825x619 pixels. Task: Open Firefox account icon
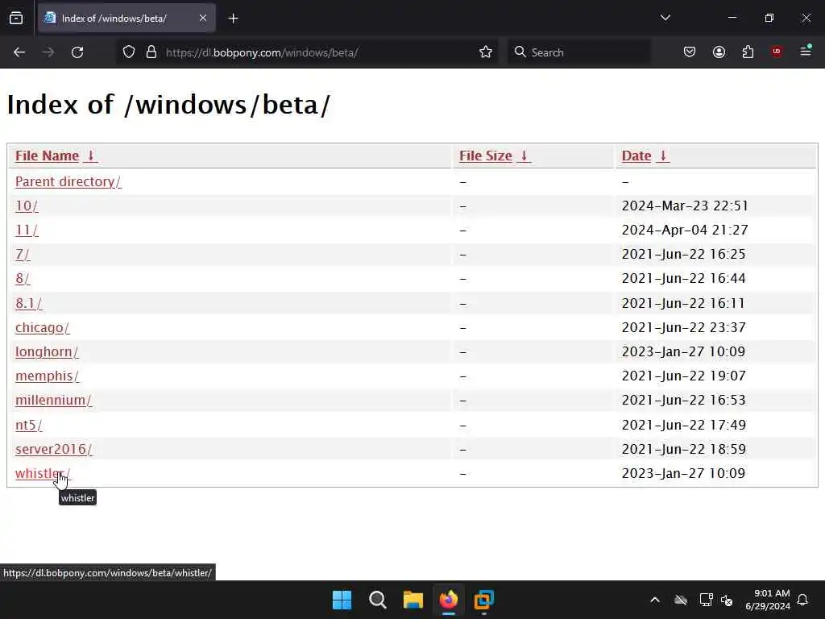pyautogui.click(x=719, y=52)
